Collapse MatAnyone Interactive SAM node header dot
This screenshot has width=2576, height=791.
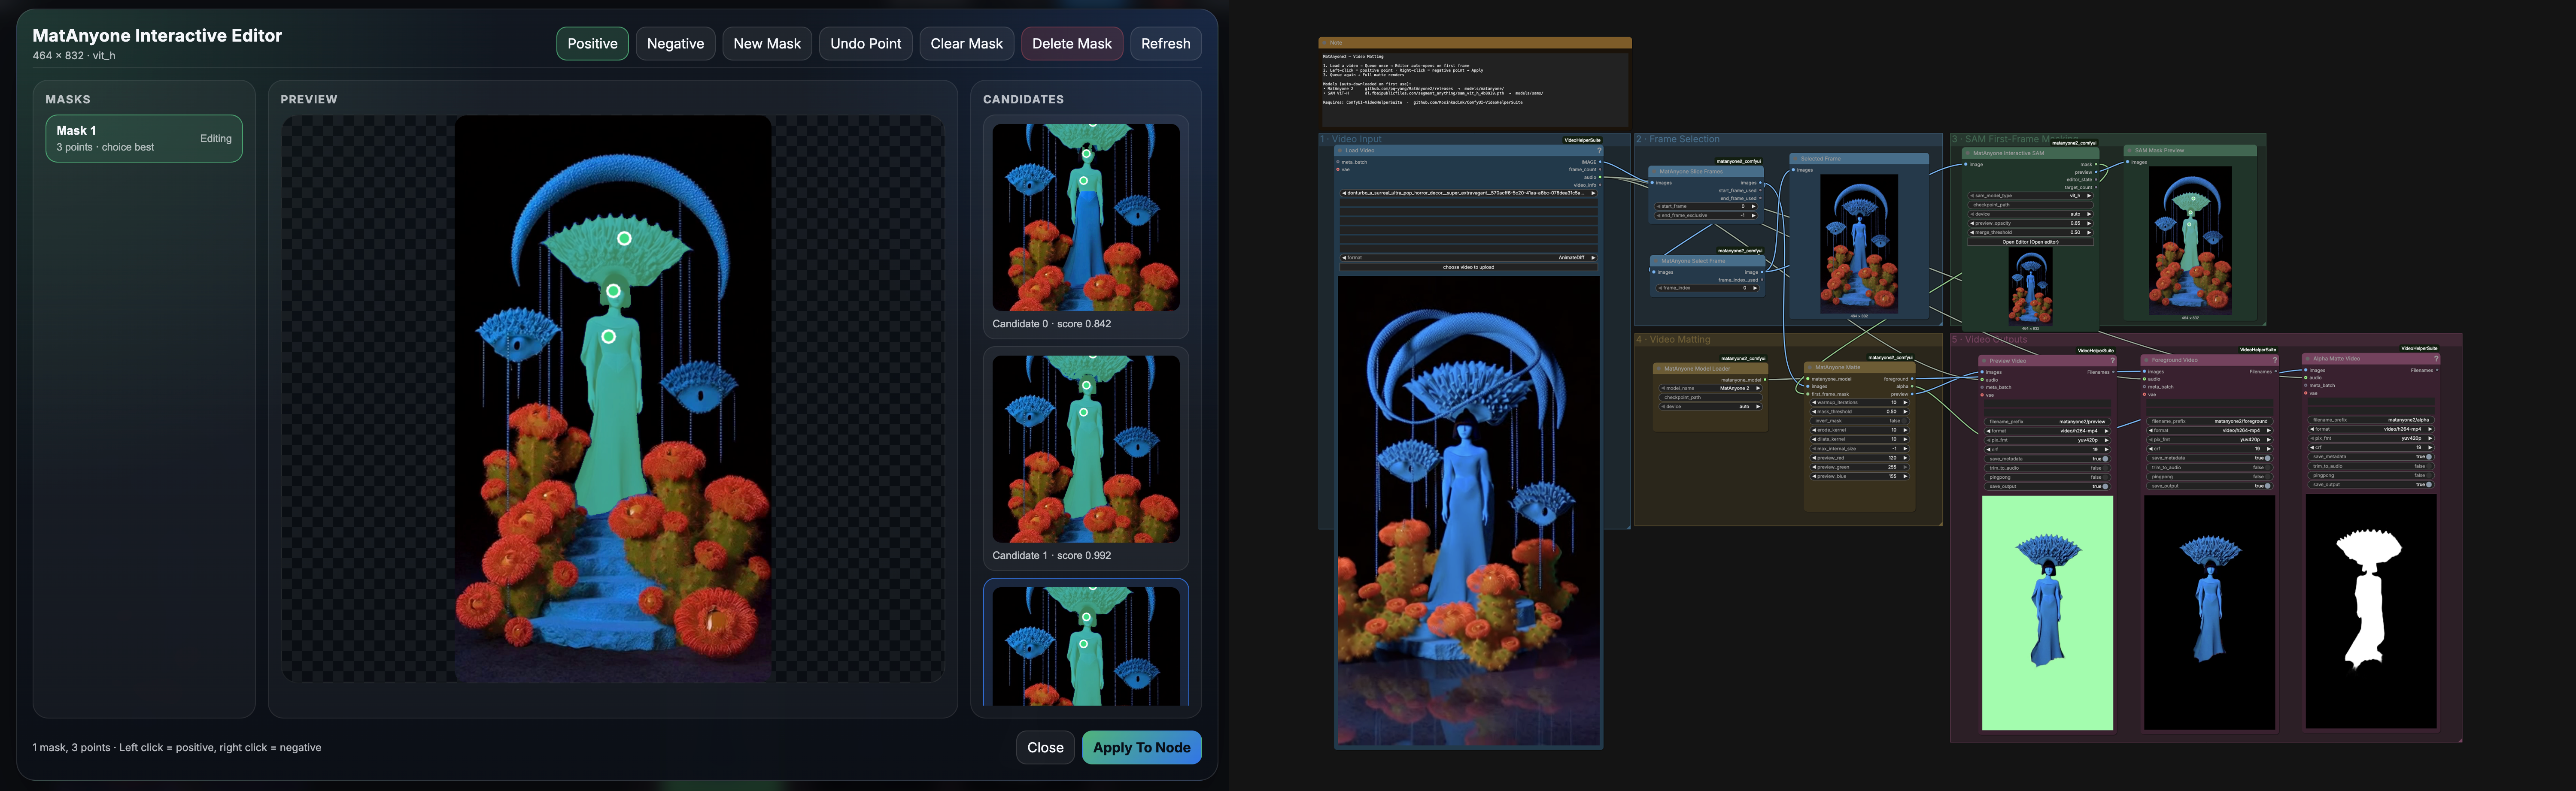pos(1968,153)
